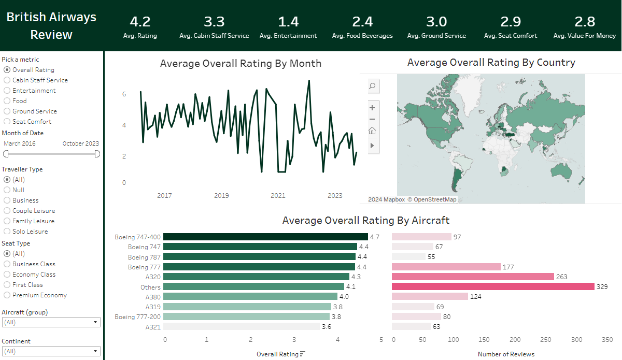Select (All) under Traveller Type
622x360 pixels.
click(x=7, y=180)
